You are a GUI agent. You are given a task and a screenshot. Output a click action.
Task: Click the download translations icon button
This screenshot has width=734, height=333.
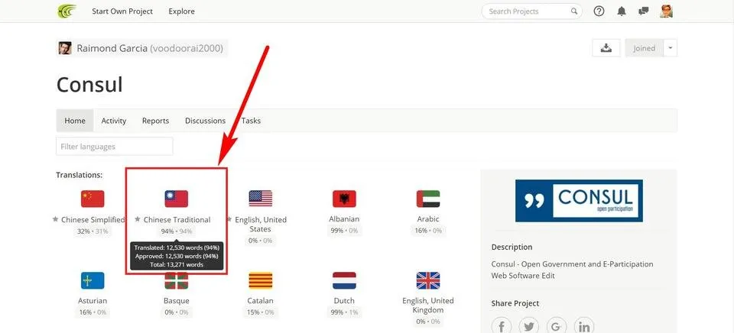point(606,47)
